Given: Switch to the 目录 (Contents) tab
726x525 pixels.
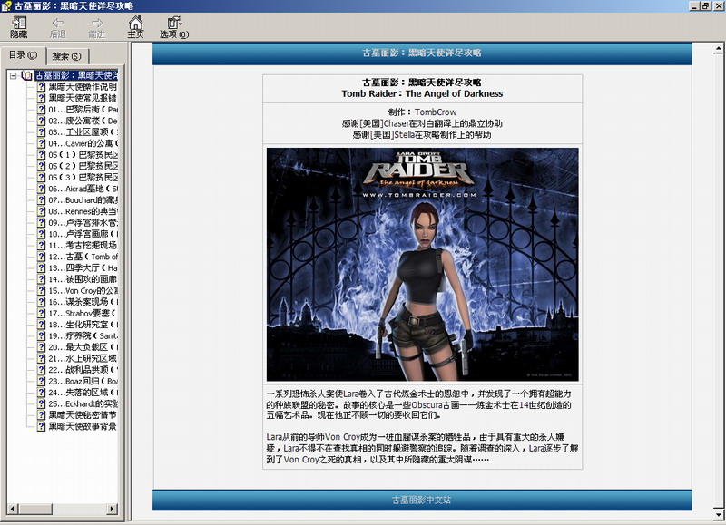Looking at the screenshot, I should click(x=23, y=55).
